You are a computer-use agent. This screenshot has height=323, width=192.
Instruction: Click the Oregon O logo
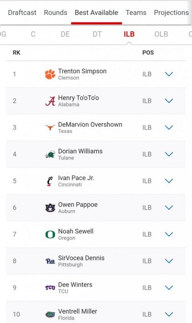(x=50, y=235)
